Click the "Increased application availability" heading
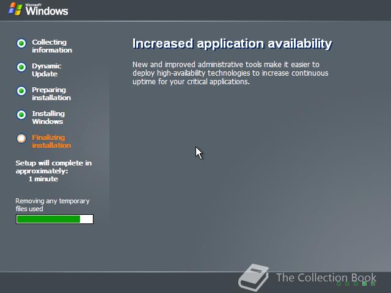The image size is (391, 293). (232, 44)
